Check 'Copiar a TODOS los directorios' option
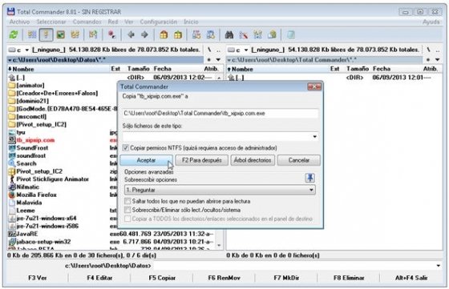 coord(127,219)
